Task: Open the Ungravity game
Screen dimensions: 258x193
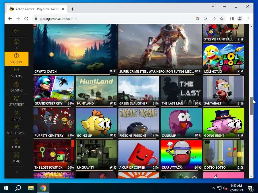Action: point(96,155)
